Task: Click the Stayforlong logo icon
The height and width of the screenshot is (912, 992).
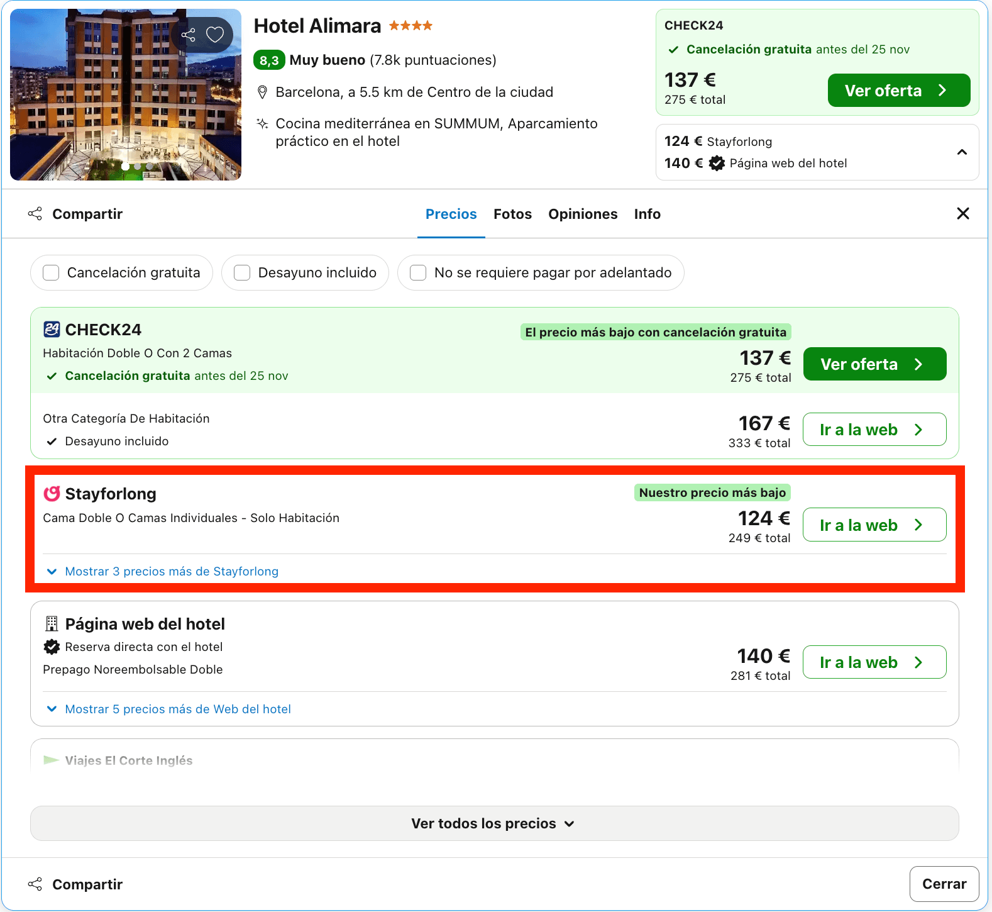Action: pos(52,494)
